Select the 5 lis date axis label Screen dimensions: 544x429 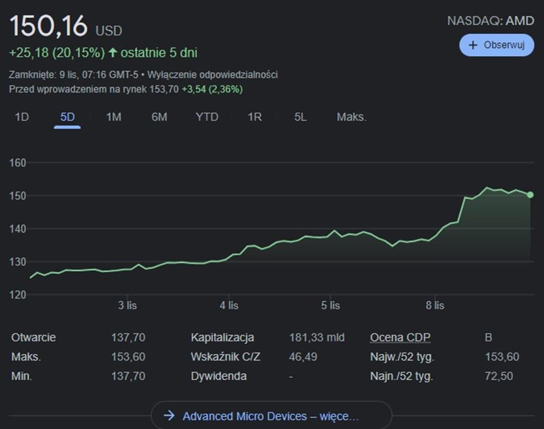click(331, 306)
